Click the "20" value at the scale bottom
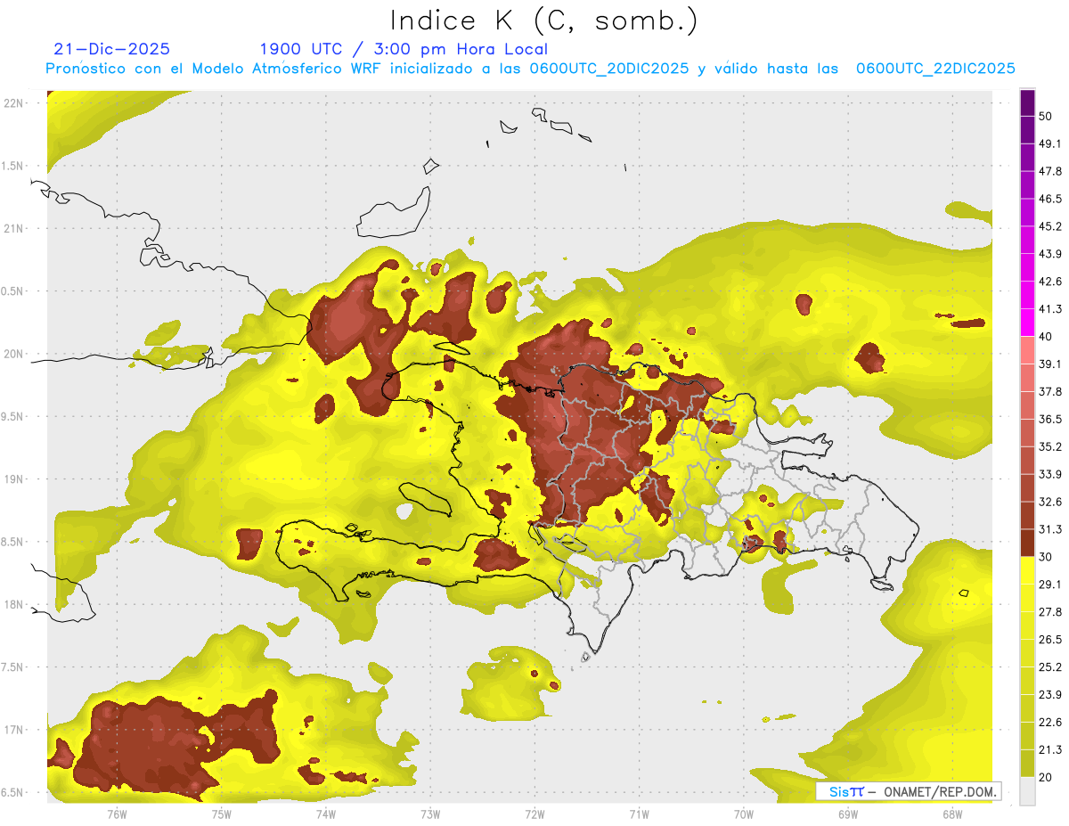Screen dimensions: 1069x826 pos(1046,777)
